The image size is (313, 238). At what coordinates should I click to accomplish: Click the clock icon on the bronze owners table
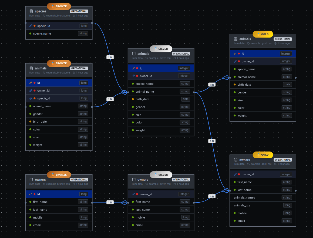pos(73,184)
